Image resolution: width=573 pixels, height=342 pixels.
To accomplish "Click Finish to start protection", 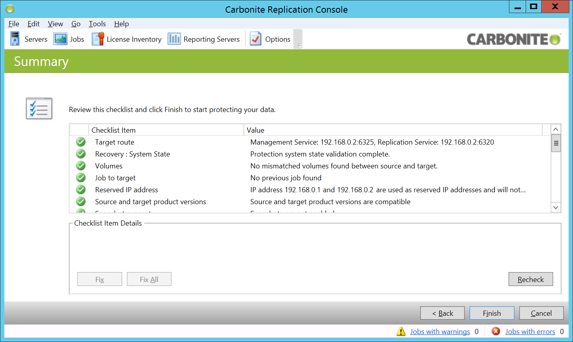I will point(492,313).
